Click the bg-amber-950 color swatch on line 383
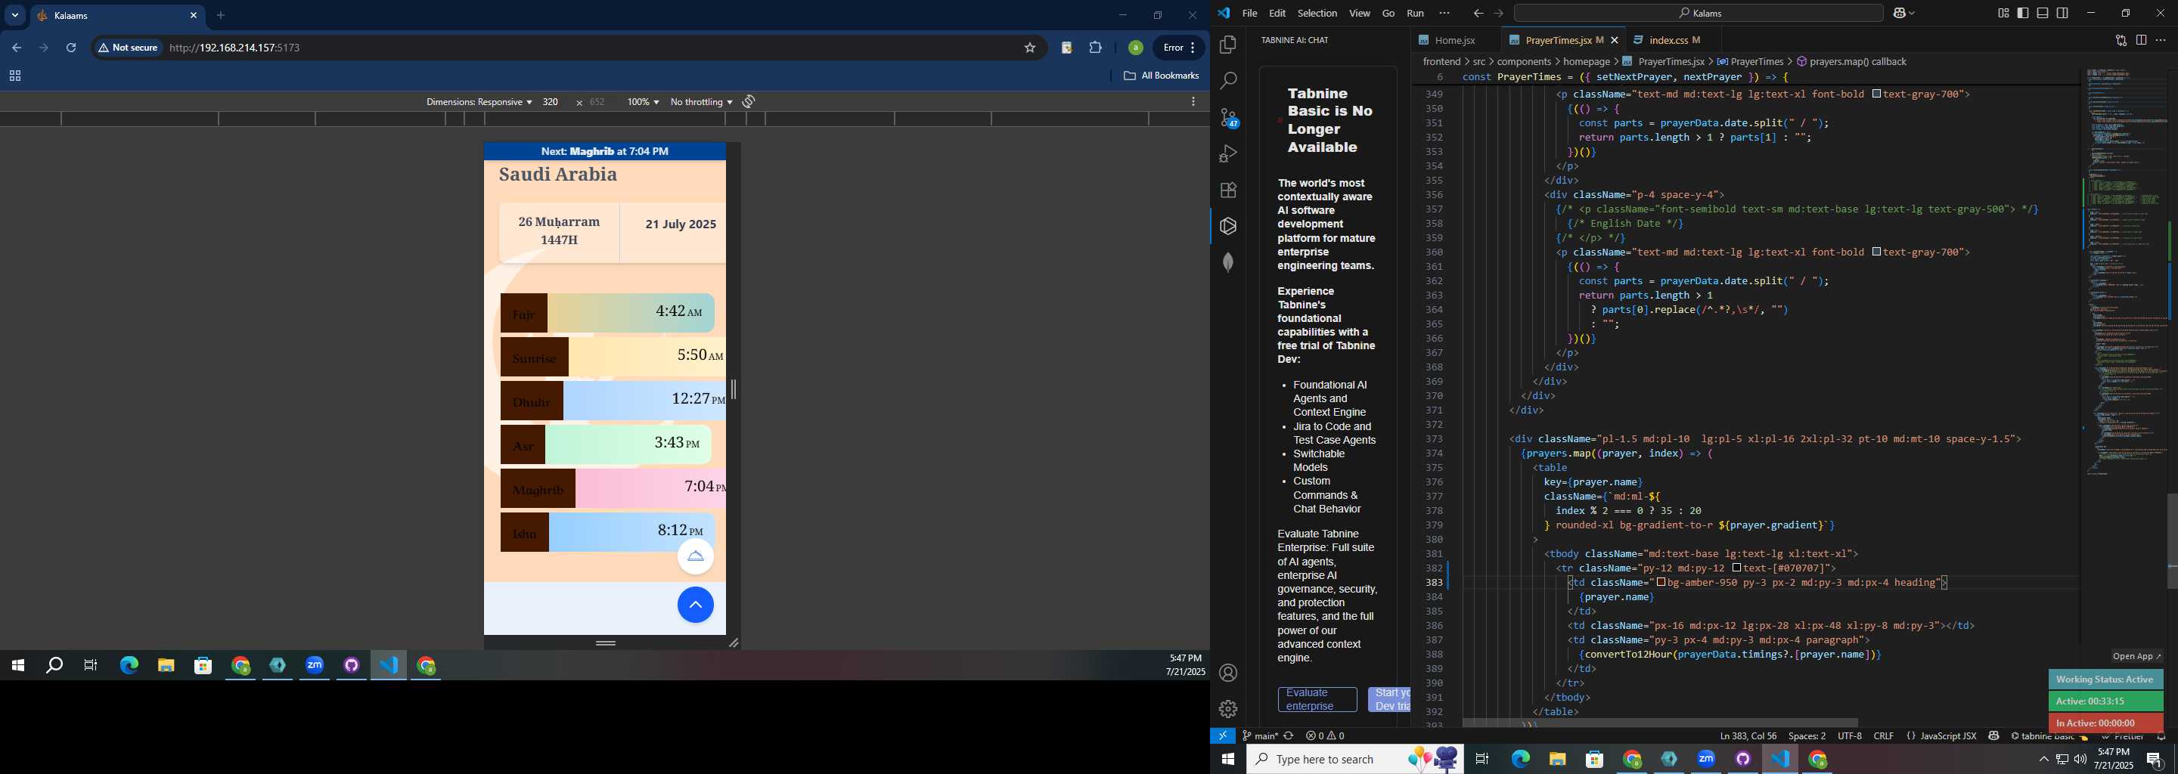This screenshot has height=774, width=2178. click(1661, 583)
